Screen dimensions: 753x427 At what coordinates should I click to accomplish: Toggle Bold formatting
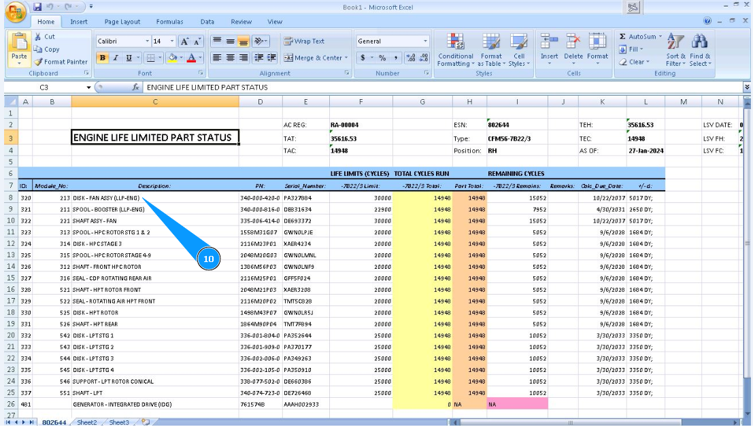[103, 58]
